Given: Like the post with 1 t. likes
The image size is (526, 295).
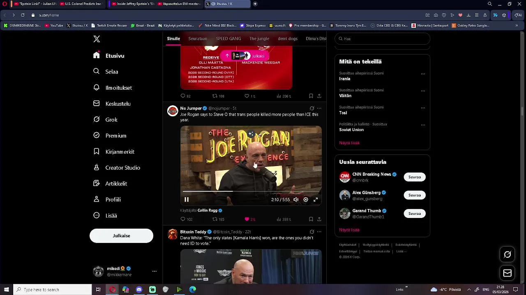Looking at the screenshot, I should click(249, 96).
